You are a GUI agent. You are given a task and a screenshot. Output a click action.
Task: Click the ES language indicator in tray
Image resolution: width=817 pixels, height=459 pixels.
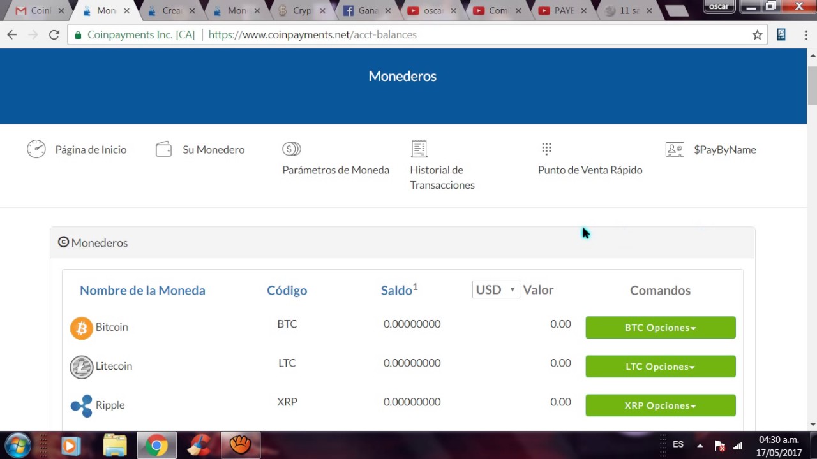pos(678,444)
